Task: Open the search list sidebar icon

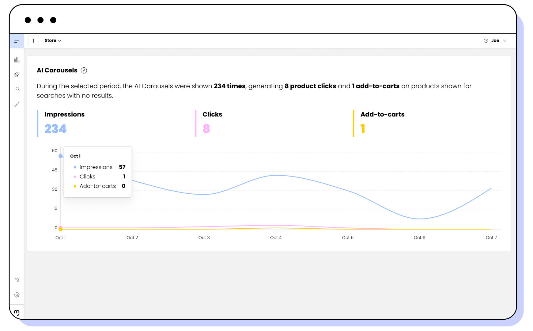Action: tap(17, 89)
